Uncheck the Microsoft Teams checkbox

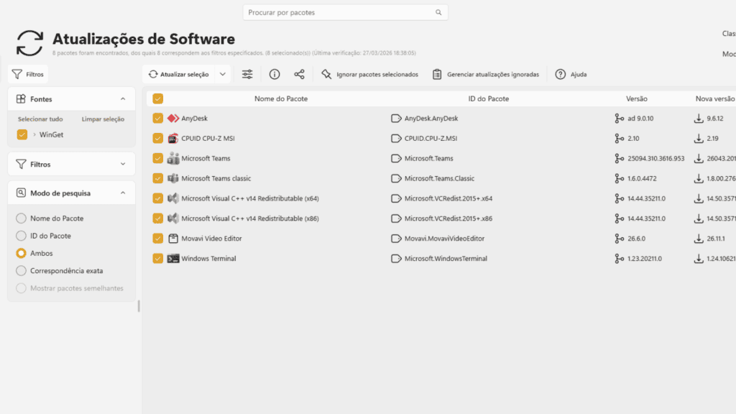point(157,158)
